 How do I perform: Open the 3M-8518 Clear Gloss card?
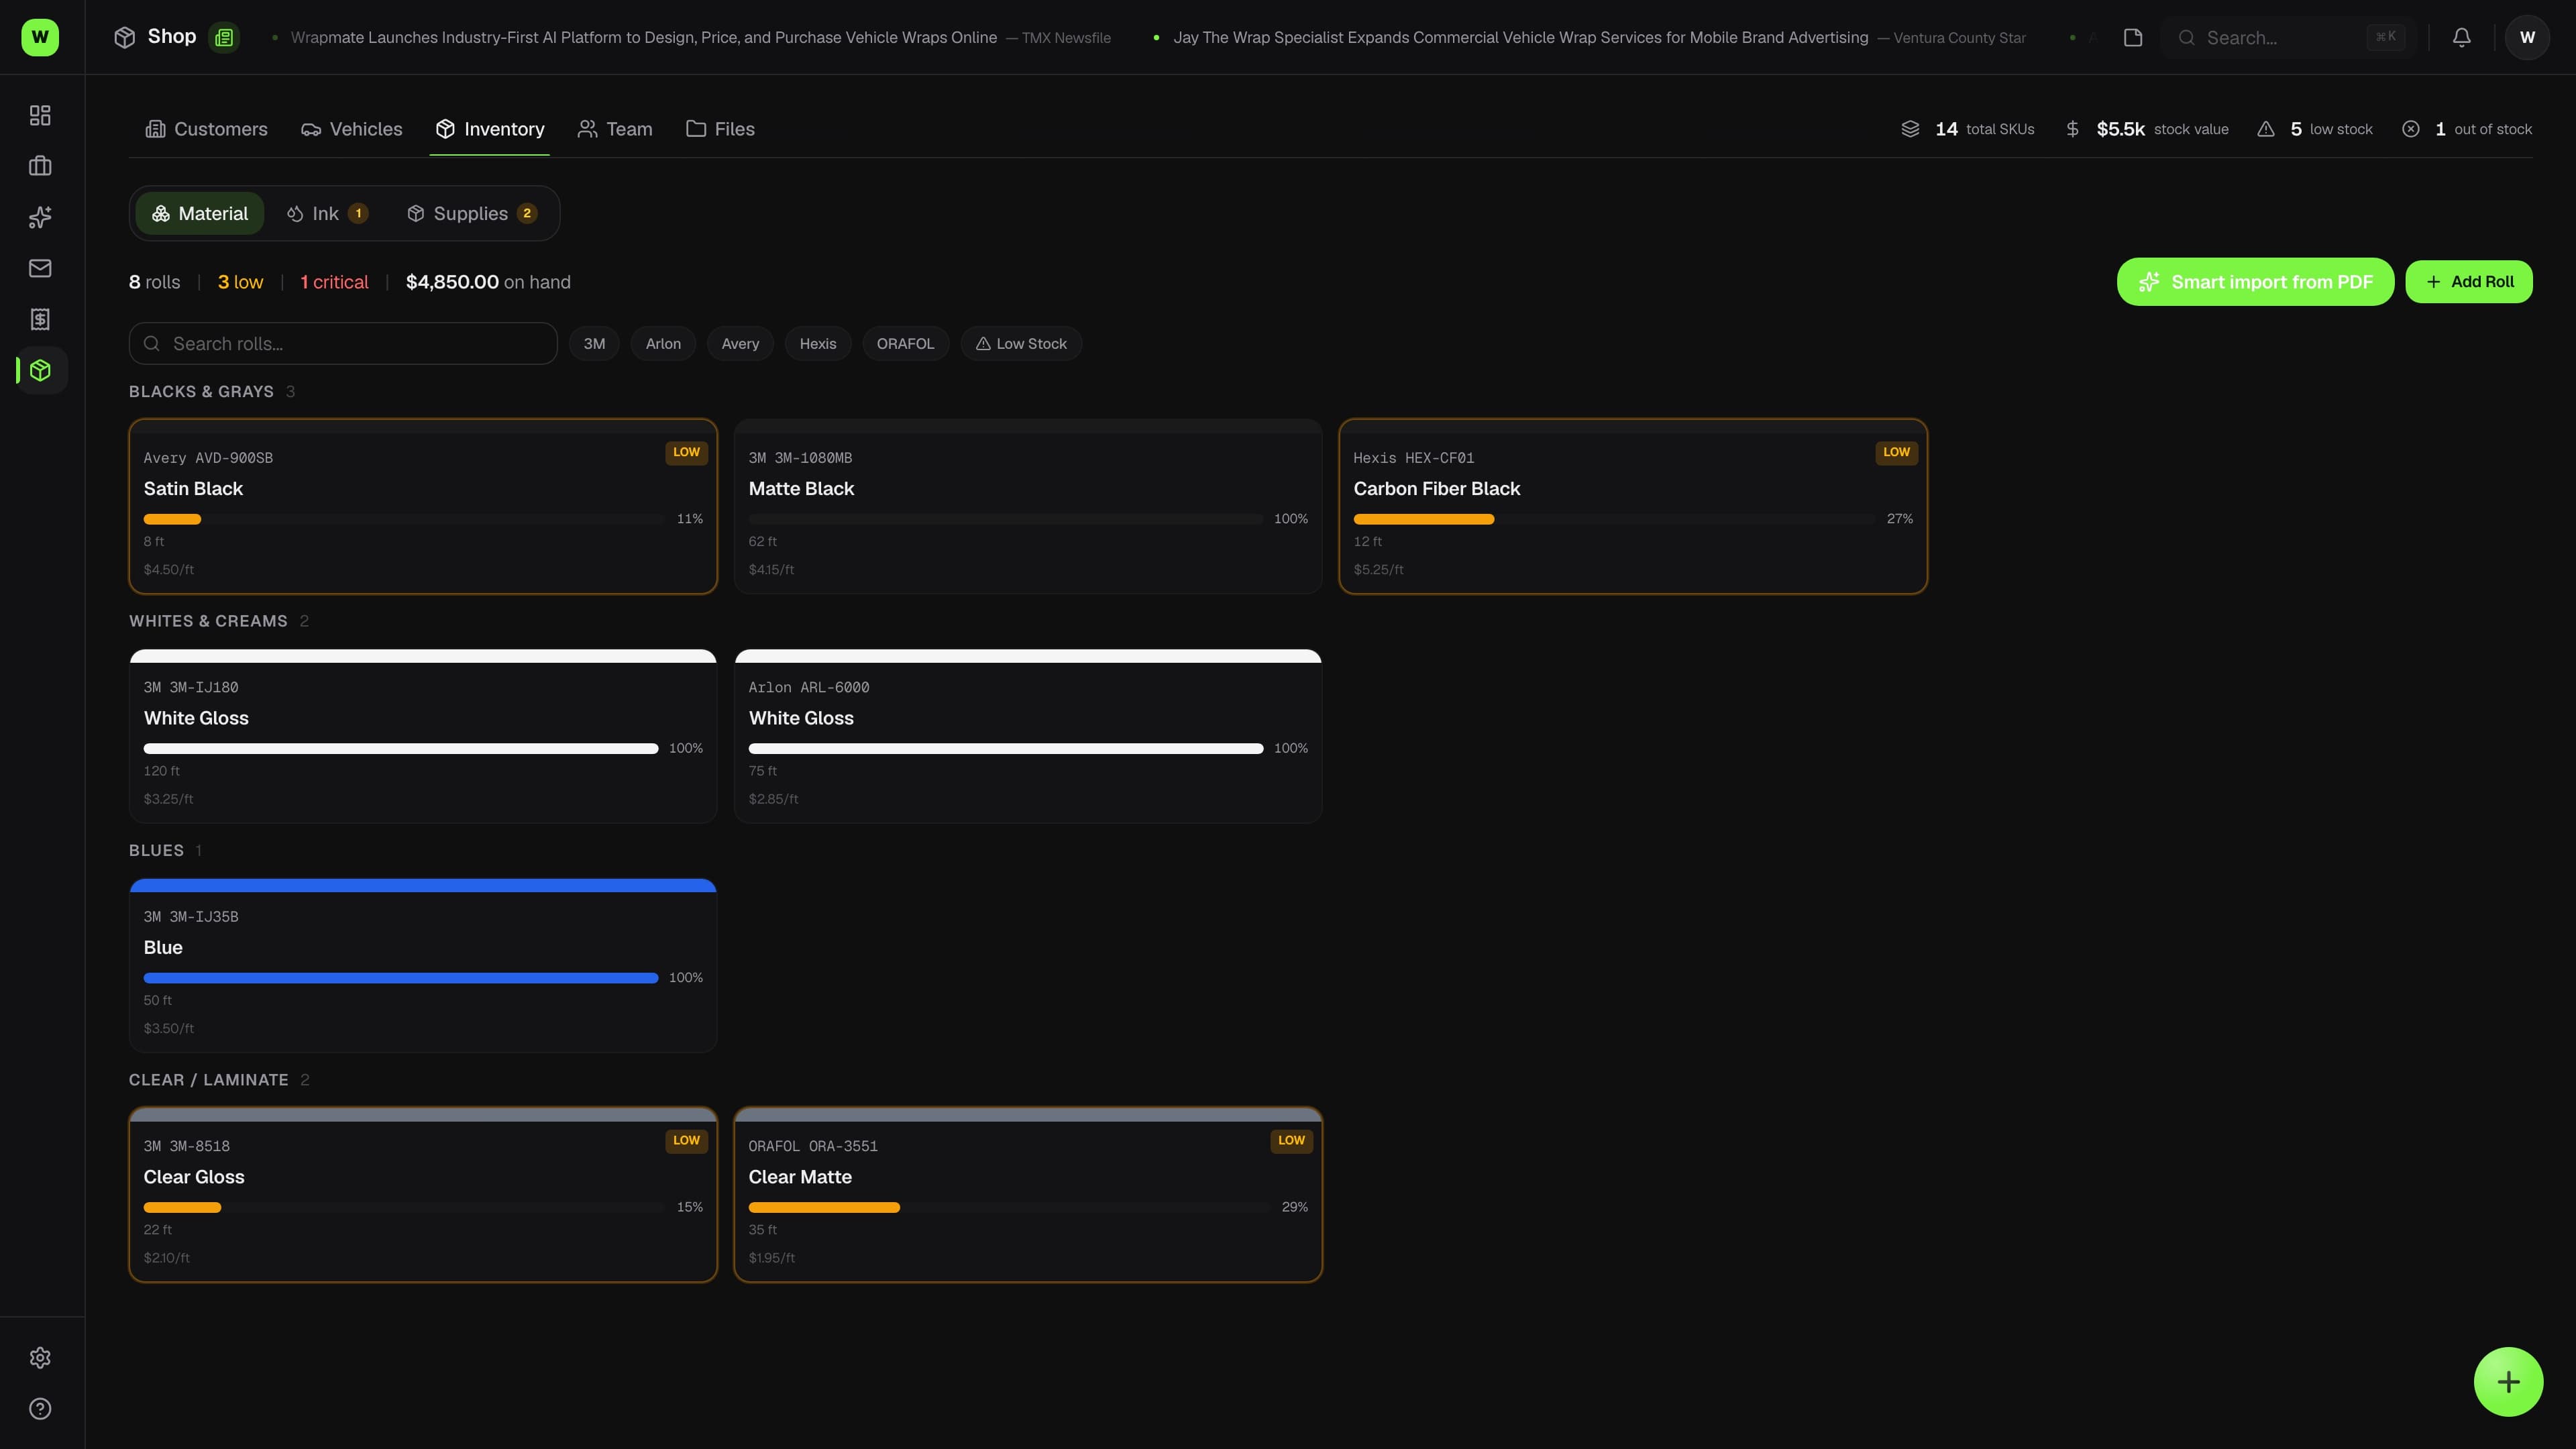[423, 1194]
